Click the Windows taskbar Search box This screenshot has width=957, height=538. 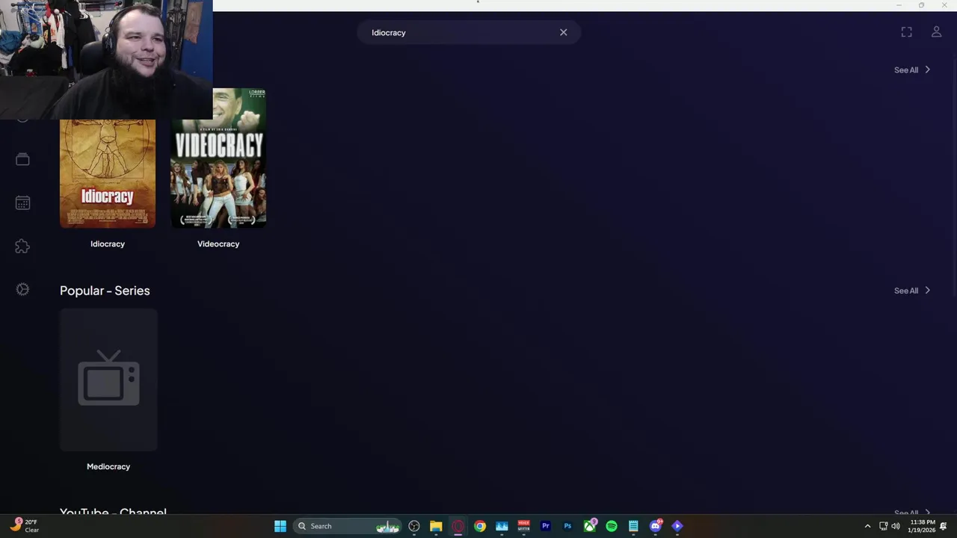(348, 526)
